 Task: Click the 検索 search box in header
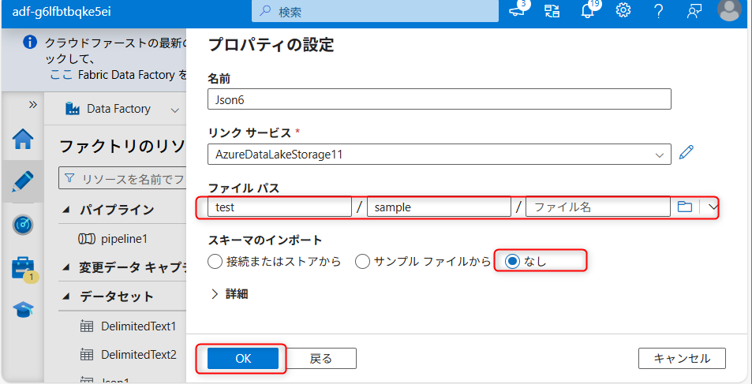pos(375,11)
